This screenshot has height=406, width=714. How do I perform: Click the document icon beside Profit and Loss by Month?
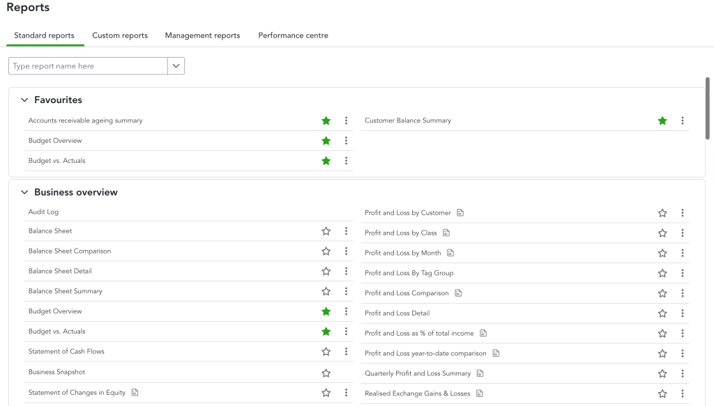451,253
